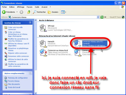Maximize the Connexions réseau window
This screenshot has height=95, width=126.
coord(120,3)
